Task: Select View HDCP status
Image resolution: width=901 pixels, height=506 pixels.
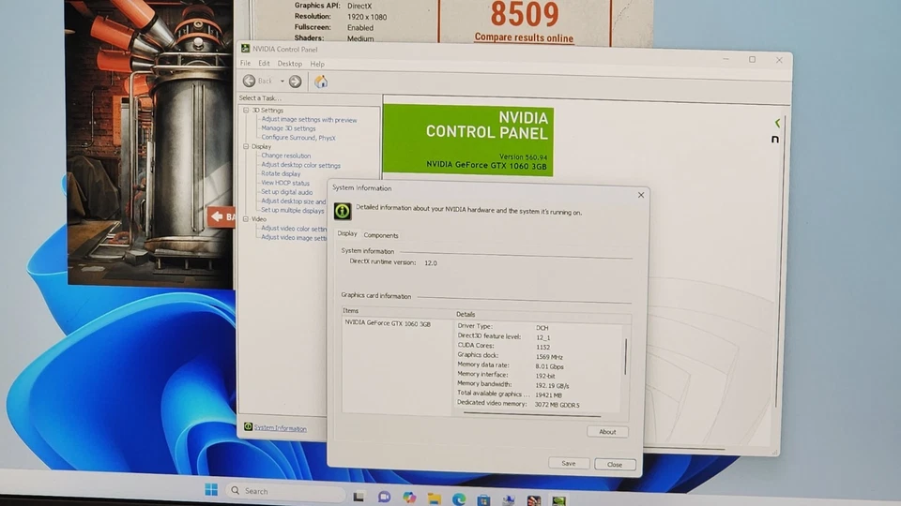Action: [x=285, y=183]
